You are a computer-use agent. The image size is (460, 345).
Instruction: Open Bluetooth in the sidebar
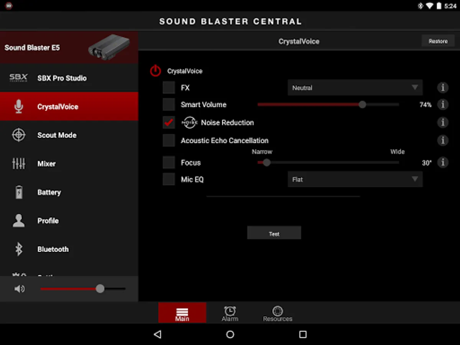point(69,249)
